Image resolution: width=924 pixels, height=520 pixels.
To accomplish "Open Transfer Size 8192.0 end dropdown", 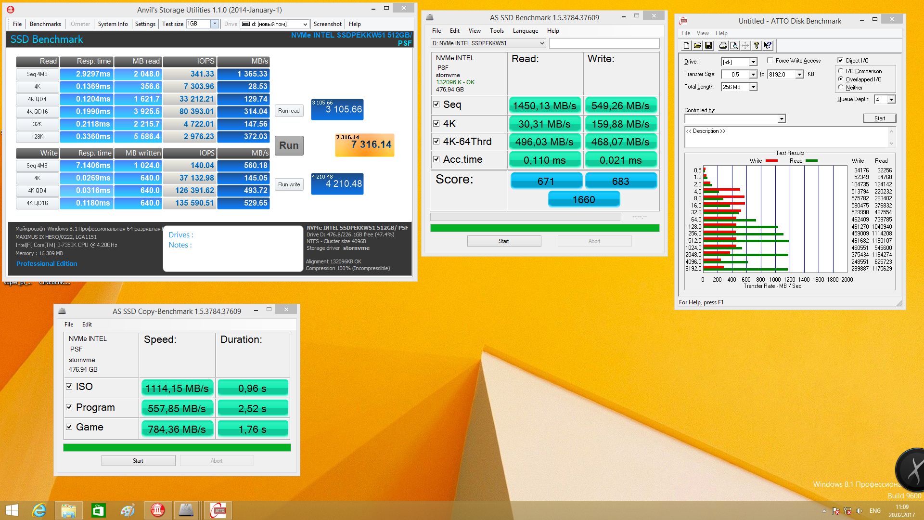I will click(x=799, y=75).
